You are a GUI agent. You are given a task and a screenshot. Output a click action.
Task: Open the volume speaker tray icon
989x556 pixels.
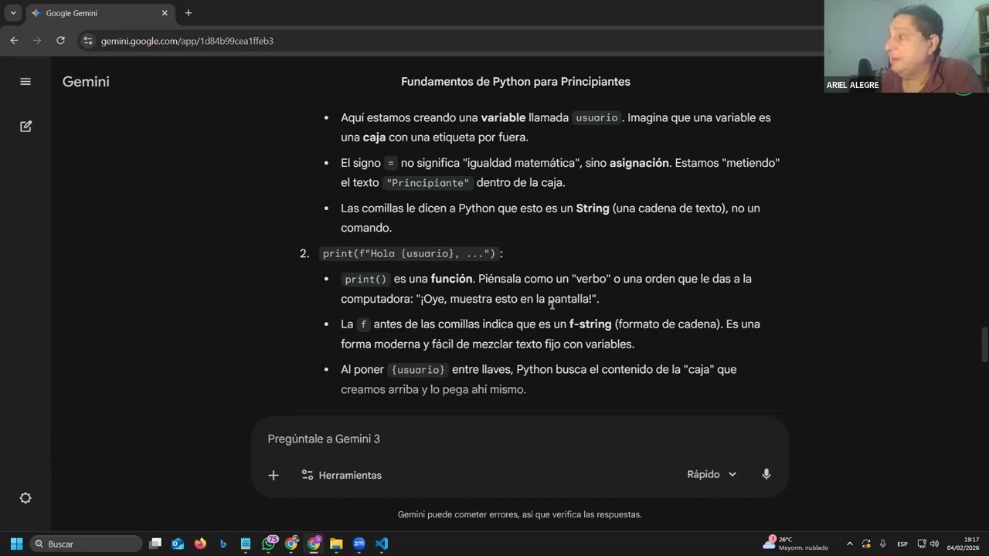[x=934, y=544]
